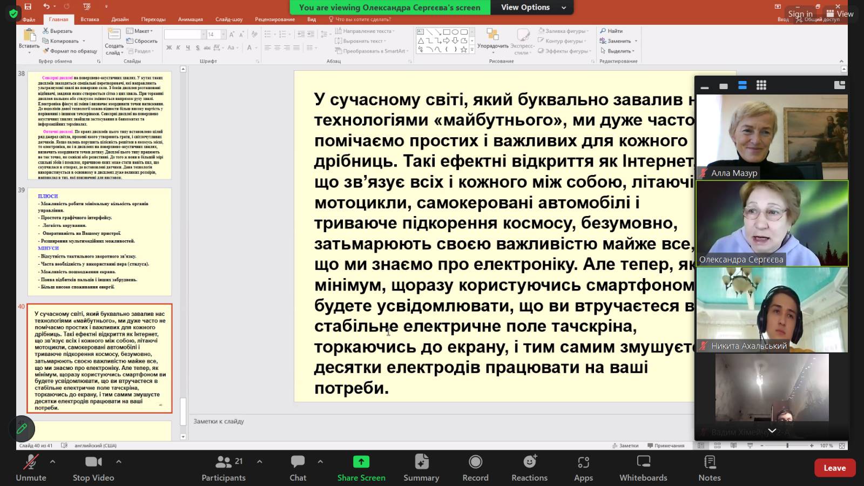The height and width of the screenshot is (486, 864).
Task: Click zoom out minus on status bar
Action: click(x=761, y=446)
